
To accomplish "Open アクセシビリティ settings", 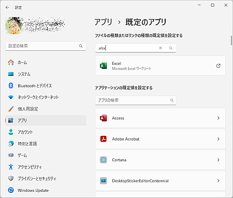I will tap(46, 167).
